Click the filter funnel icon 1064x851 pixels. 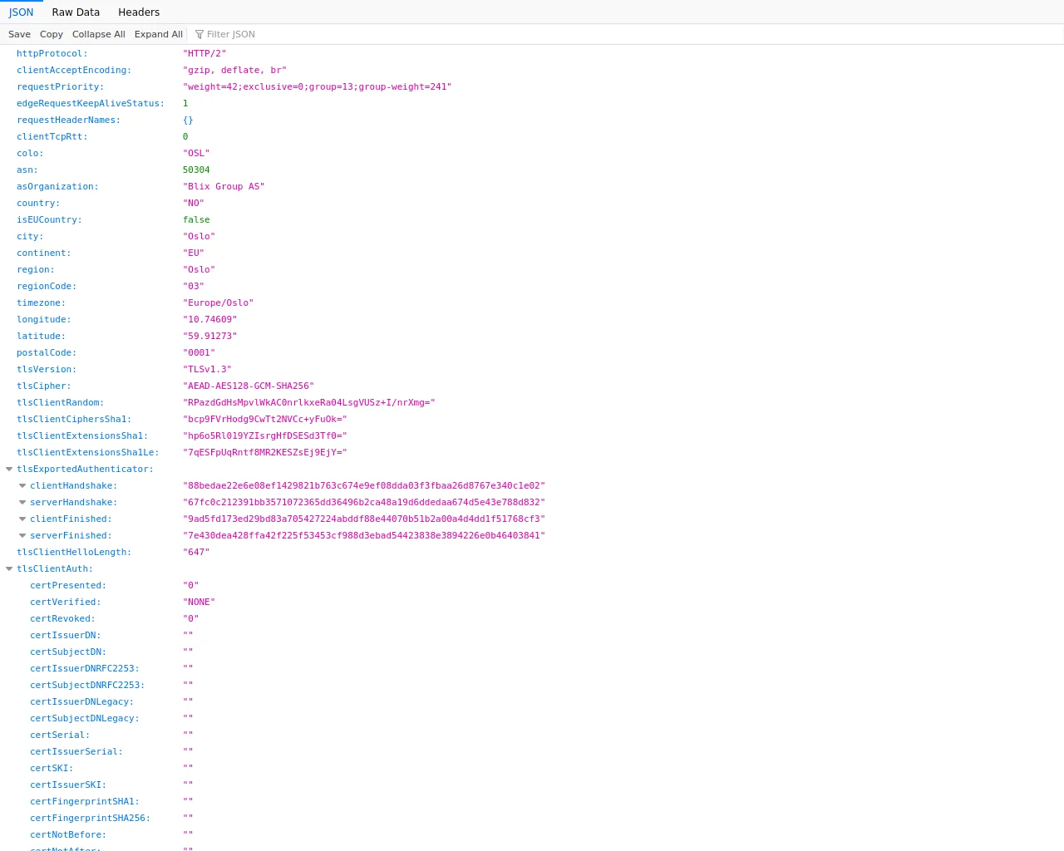click(199, 34)
